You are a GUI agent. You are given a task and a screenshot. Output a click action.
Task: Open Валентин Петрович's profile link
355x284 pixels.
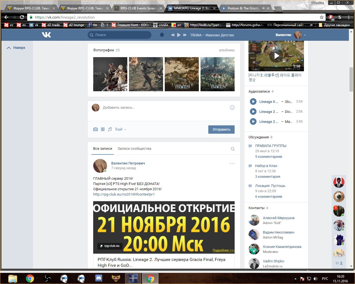(128, 163)
